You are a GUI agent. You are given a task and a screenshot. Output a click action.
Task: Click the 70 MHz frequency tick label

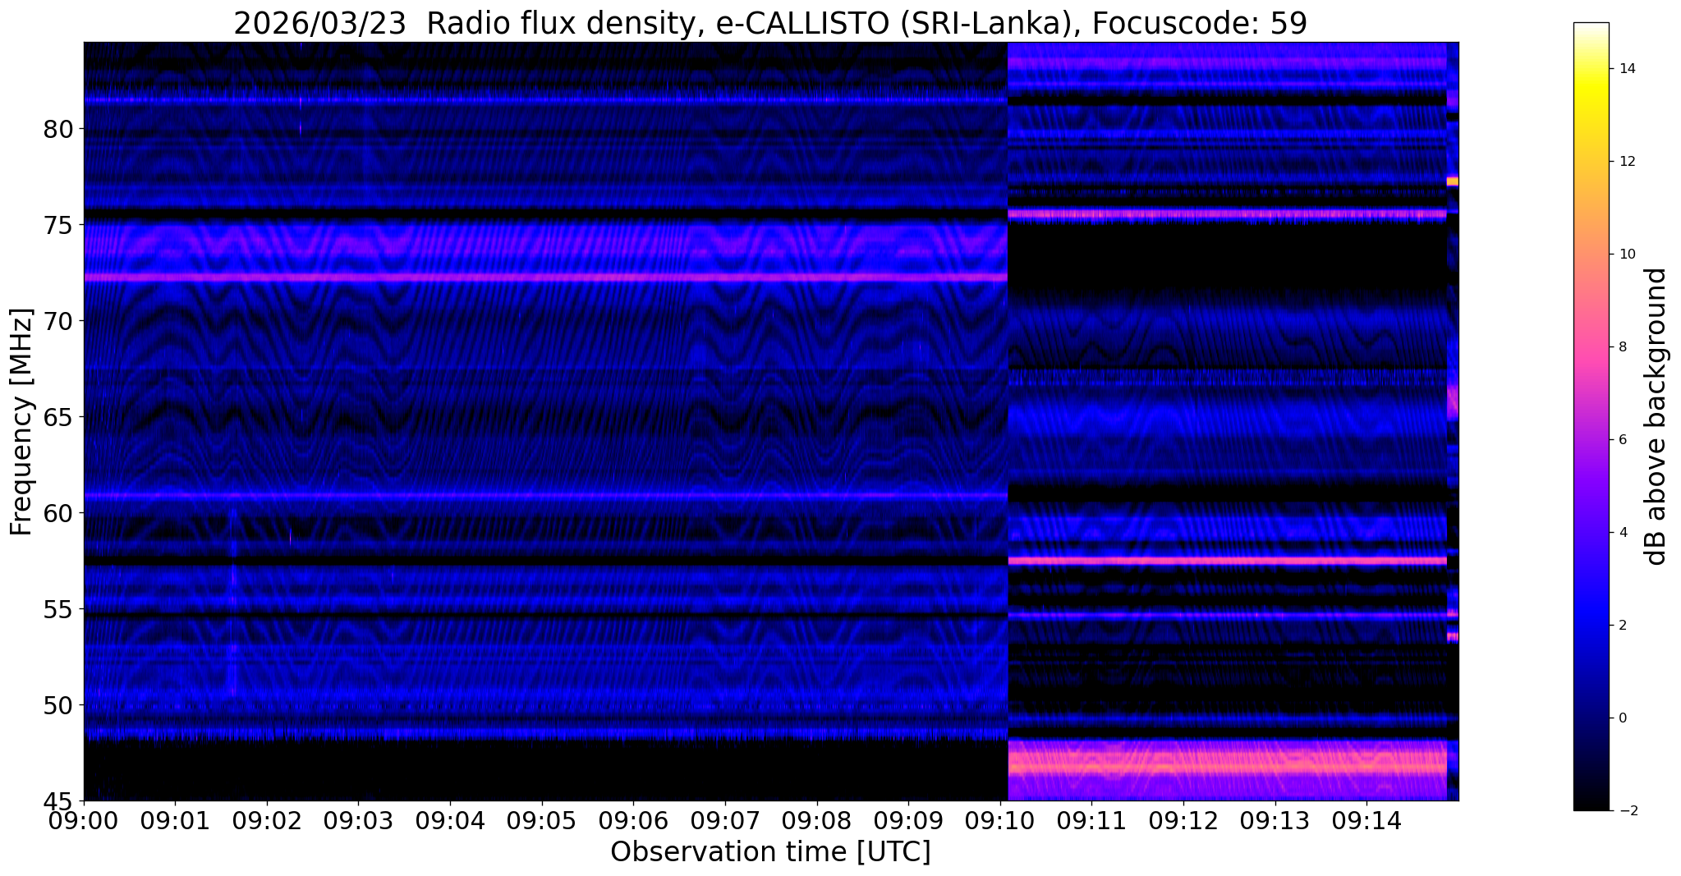[59, 321]
